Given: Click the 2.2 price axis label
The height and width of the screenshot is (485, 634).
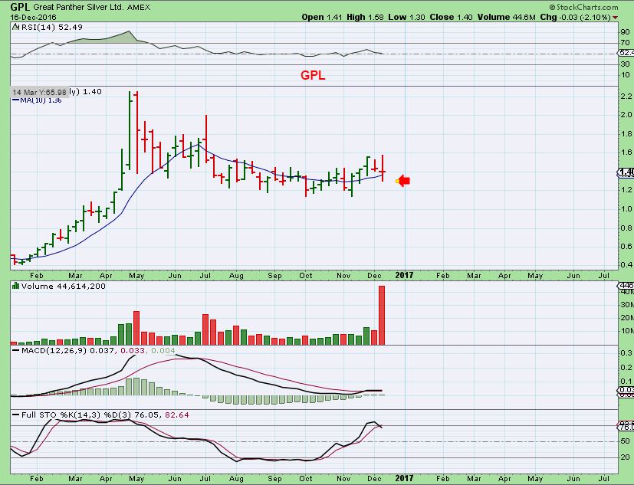Looking at the screenshot, I should [626, 97].
